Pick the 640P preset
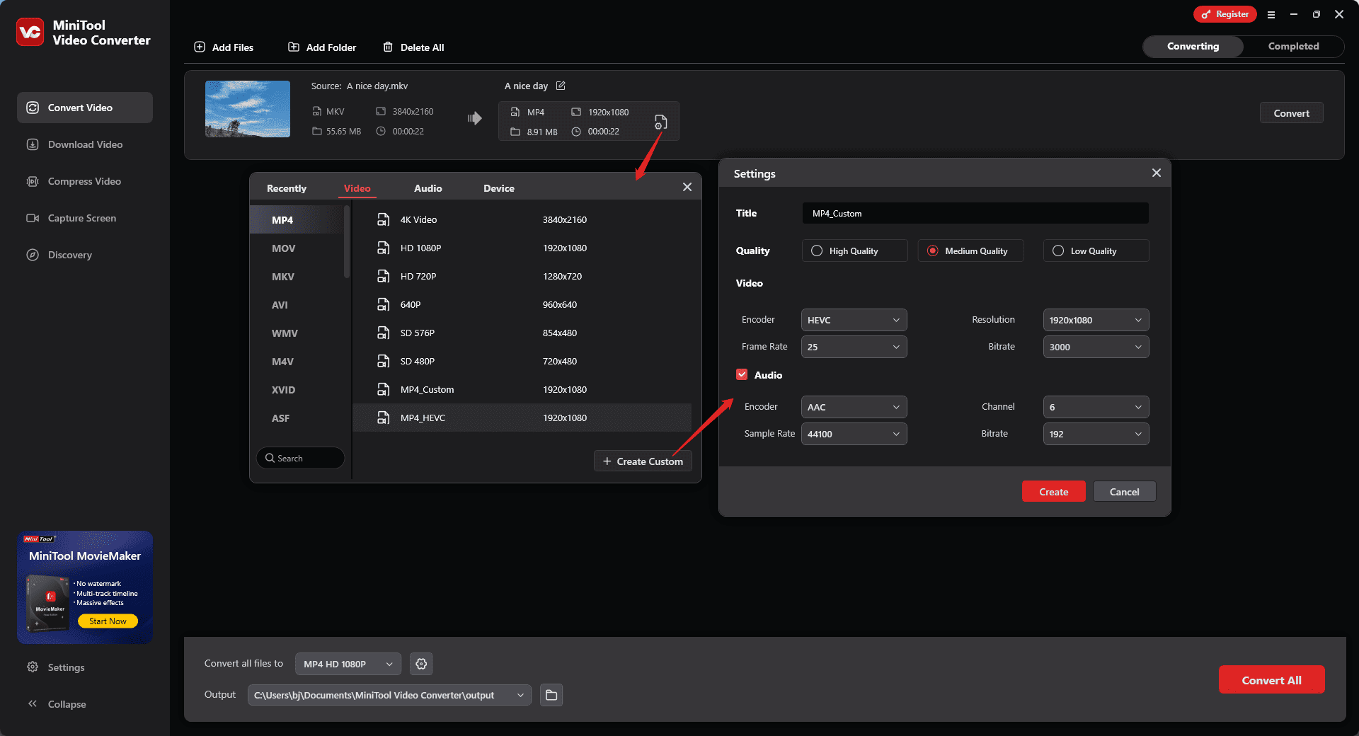Screen dimensions: 1359x736 [522, 304]
